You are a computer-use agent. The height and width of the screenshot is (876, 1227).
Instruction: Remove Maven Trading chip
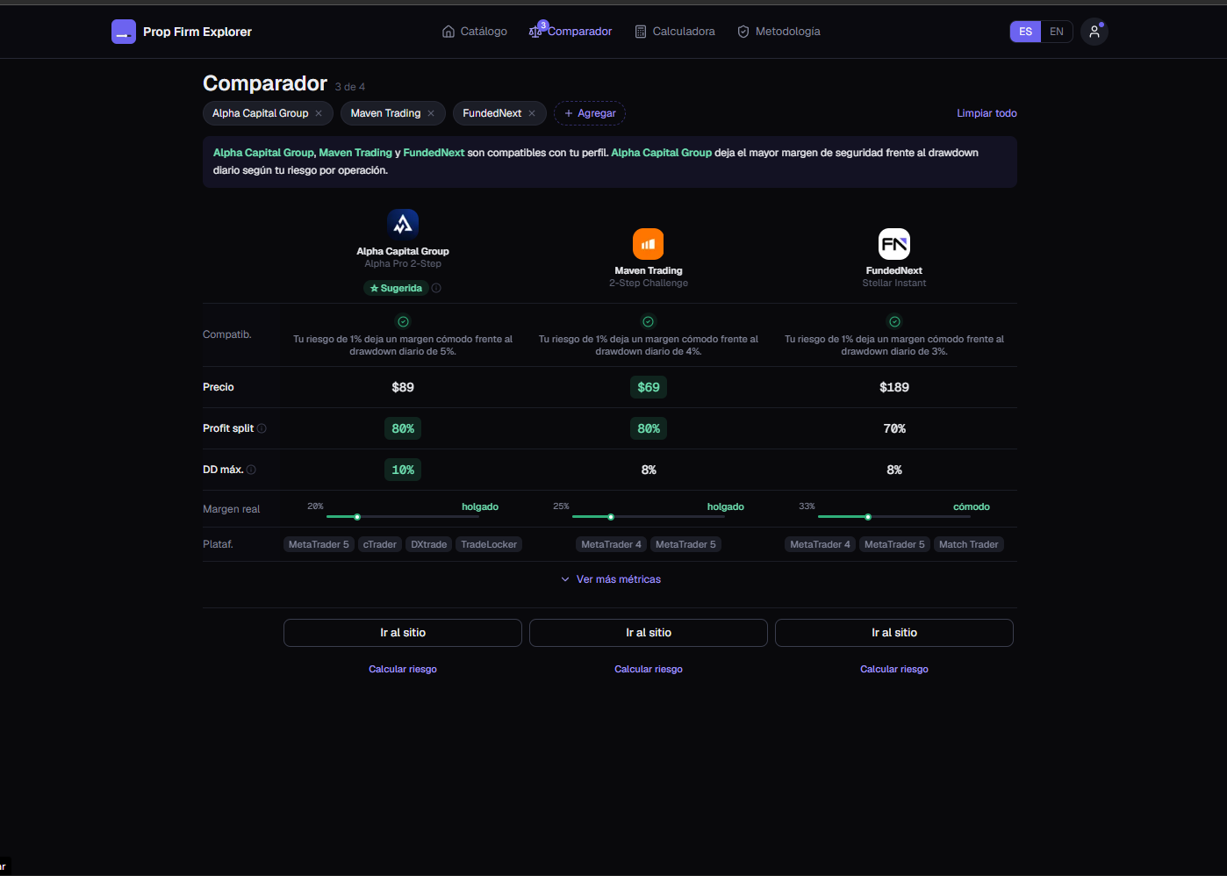coord(431,113)
